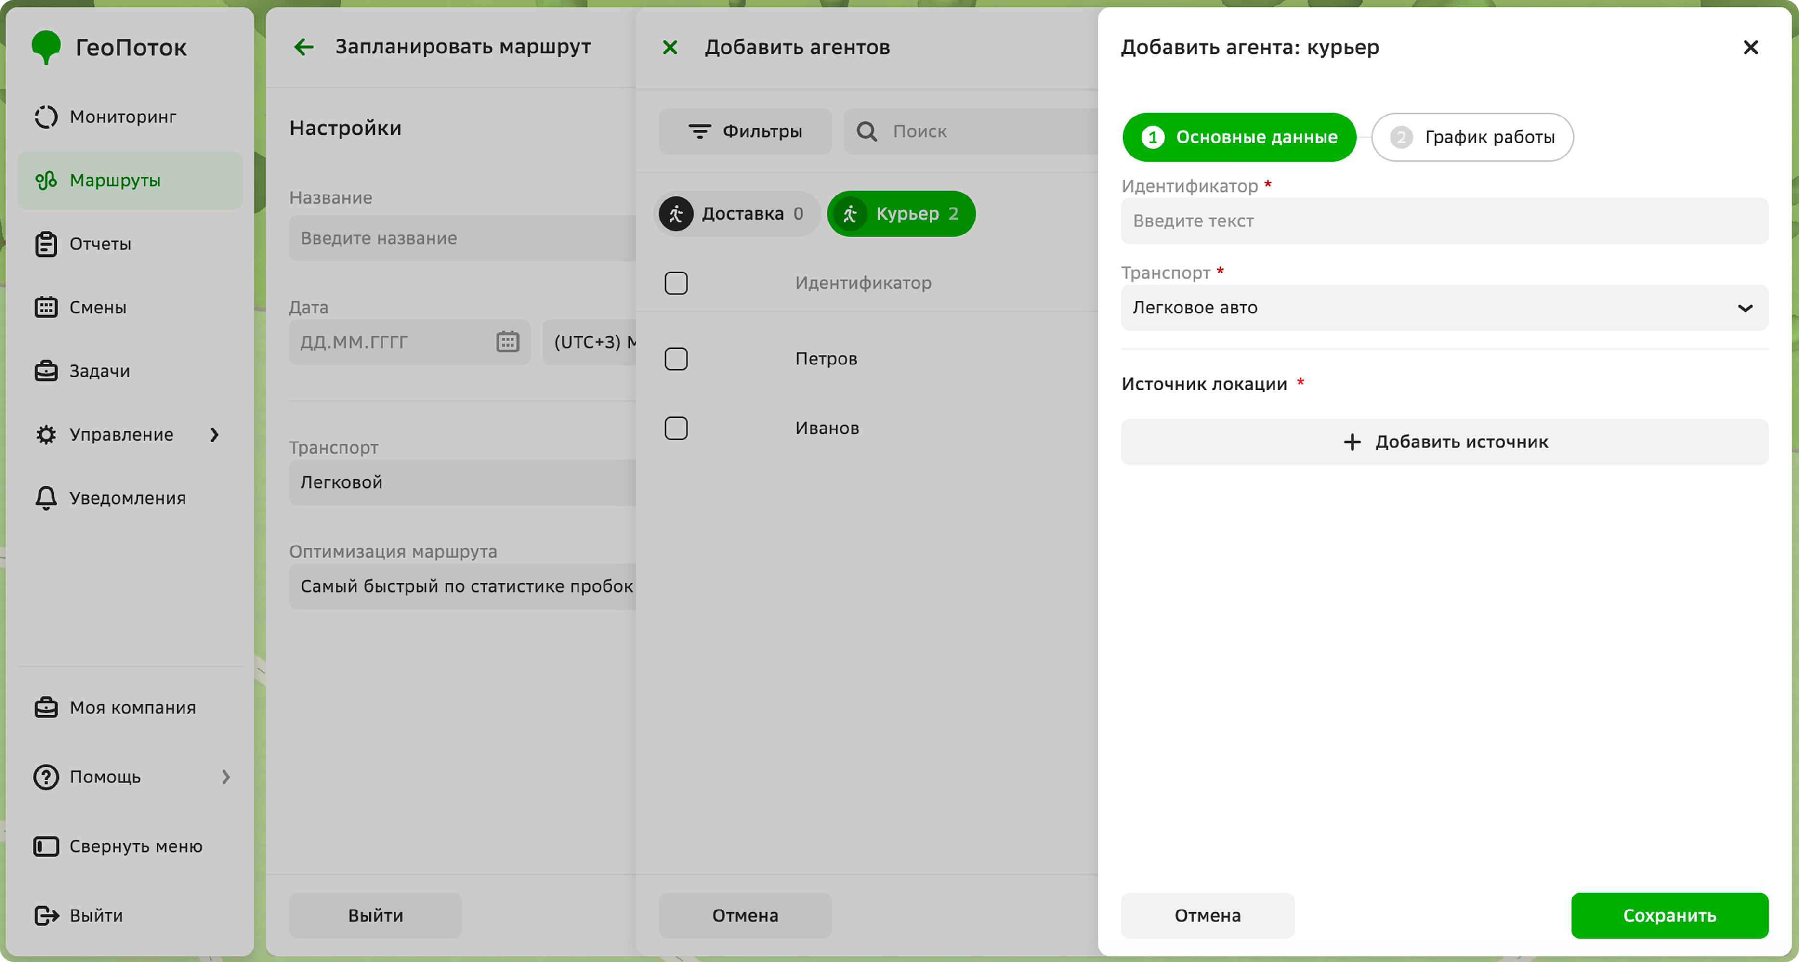
Task: Open the Мониторинг section icon
Action: click(46, 117)
